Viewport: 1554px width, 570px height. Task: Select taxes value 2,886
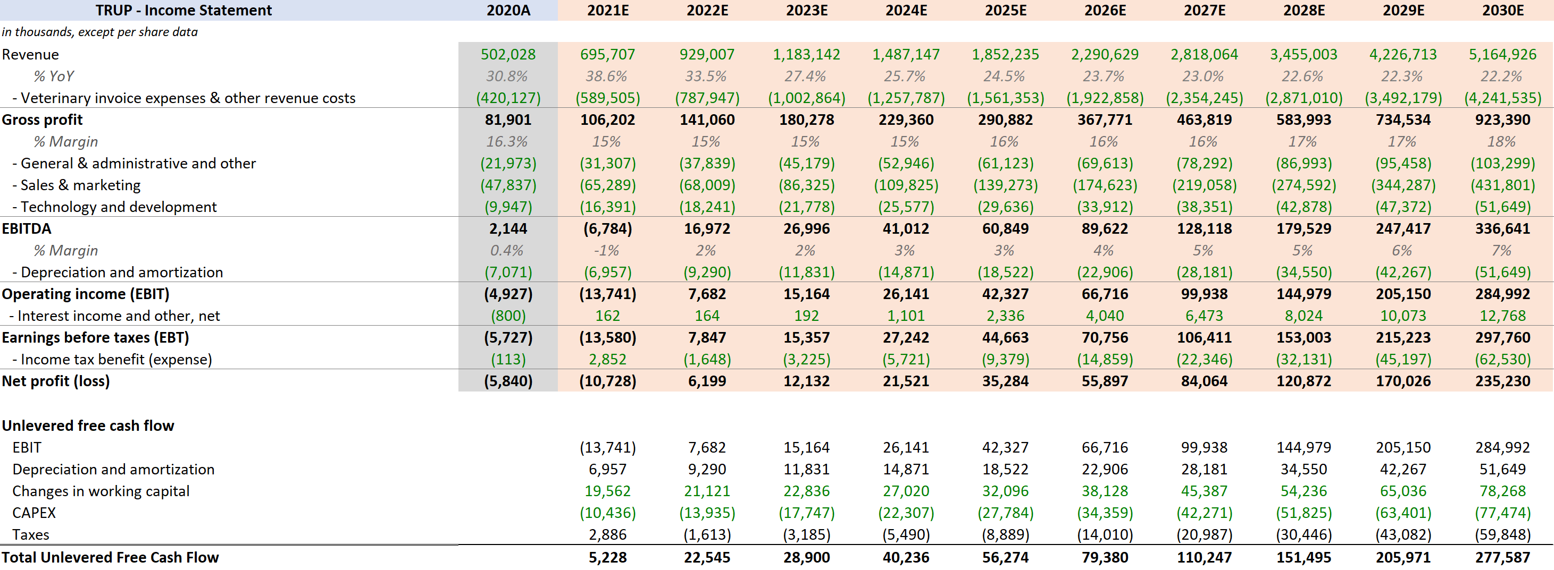(x=607, y=534)
